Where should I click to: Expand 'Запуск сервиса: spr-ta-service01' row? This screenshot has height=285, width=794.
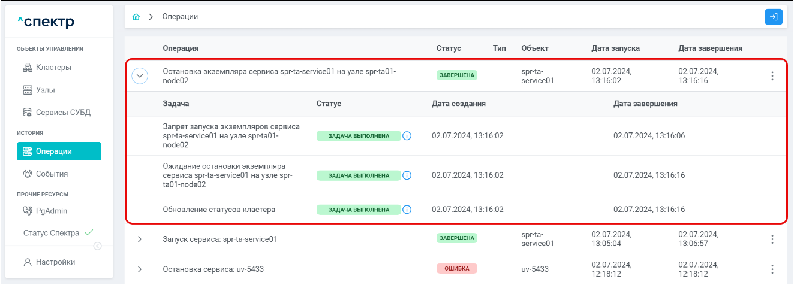point(140,239)
